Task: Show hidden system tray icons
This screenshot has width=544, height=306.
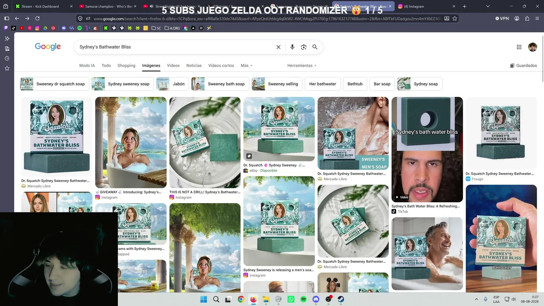Action: tap(476, 299)
